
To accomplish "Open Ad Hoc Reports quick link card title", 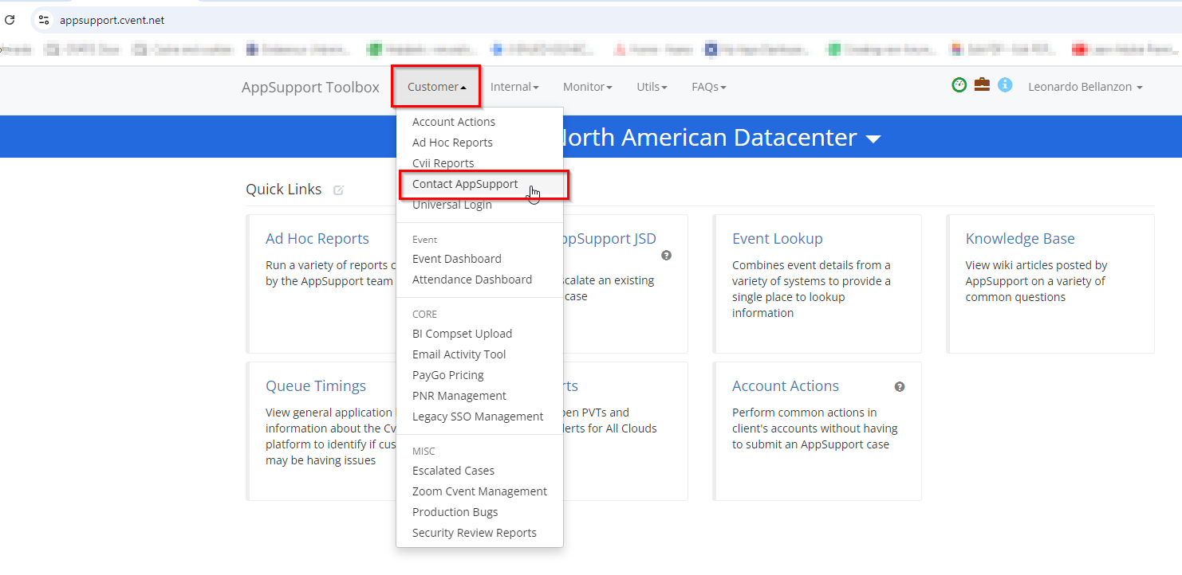I will pos(317,239).
